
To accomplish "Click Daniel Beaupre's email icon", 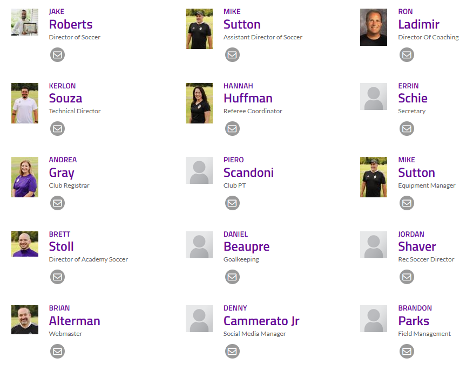I will coord(232,277).
